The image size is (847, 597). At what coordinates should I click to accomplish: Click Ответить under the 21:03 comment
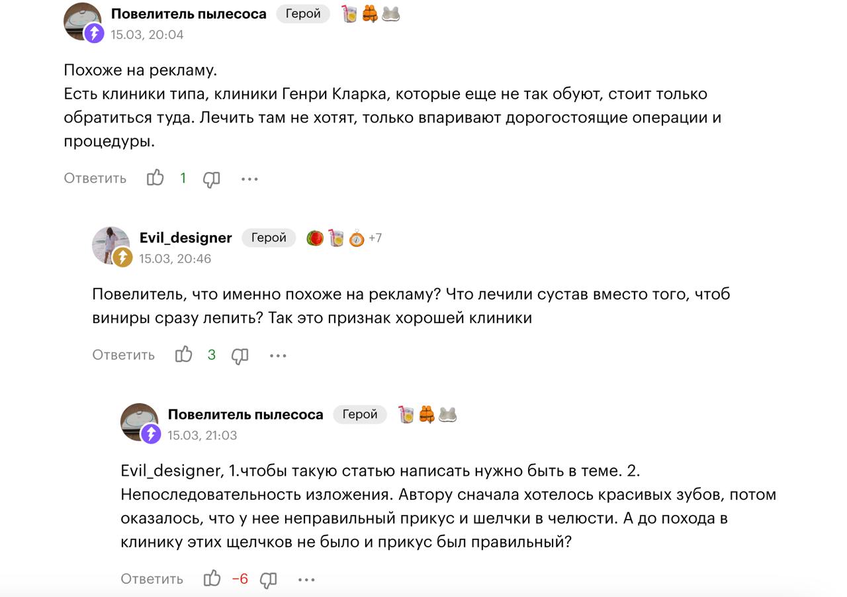pos(152,579)
